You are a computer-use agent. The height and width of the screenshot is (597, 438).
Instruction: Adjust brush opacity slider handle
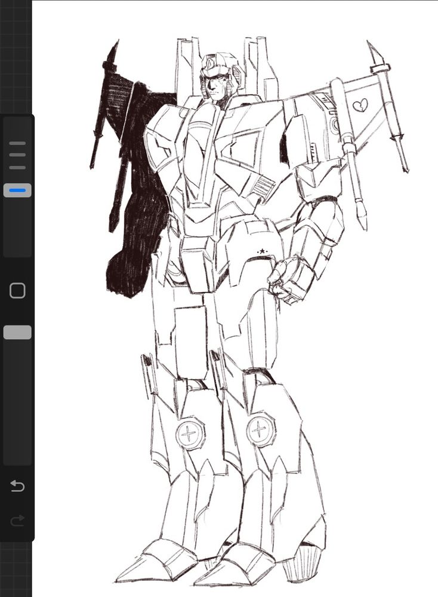17,333
